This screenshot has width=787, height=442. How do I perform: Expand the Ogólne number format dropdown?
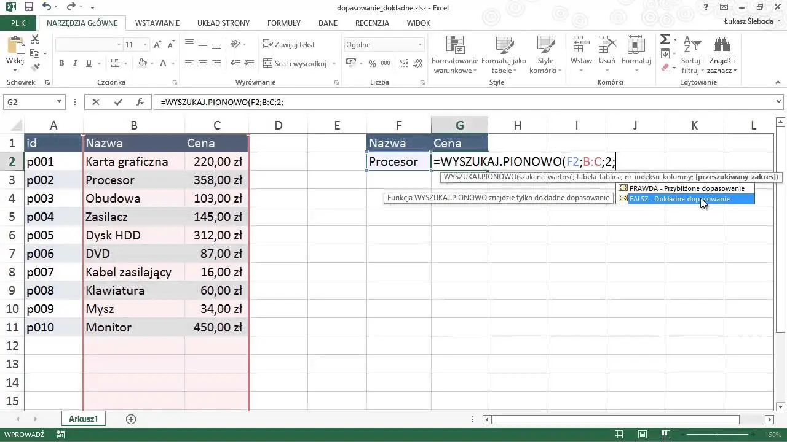[421, 45]
